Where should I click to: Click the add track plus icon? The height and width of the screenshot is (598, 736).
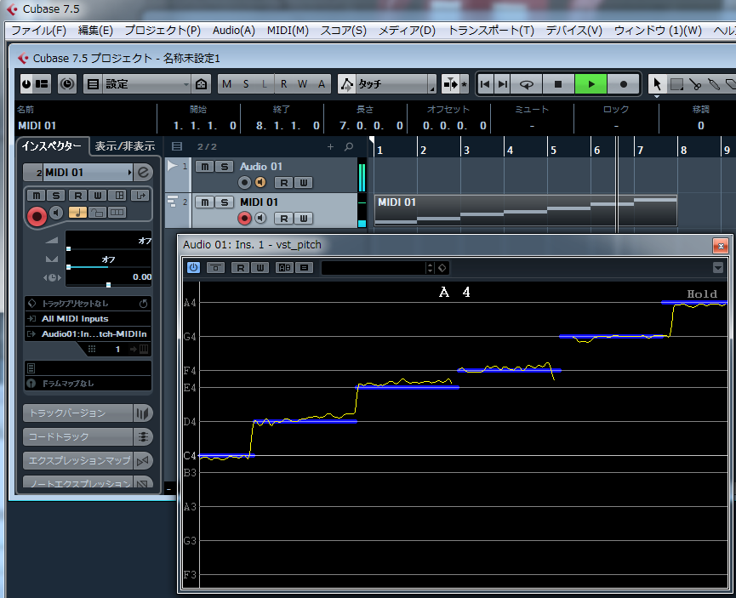coord(330,147)
